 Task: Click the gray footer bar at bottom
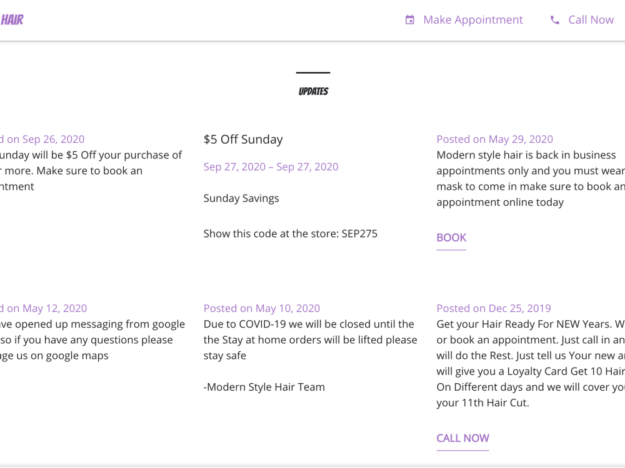tap(312, 465)
